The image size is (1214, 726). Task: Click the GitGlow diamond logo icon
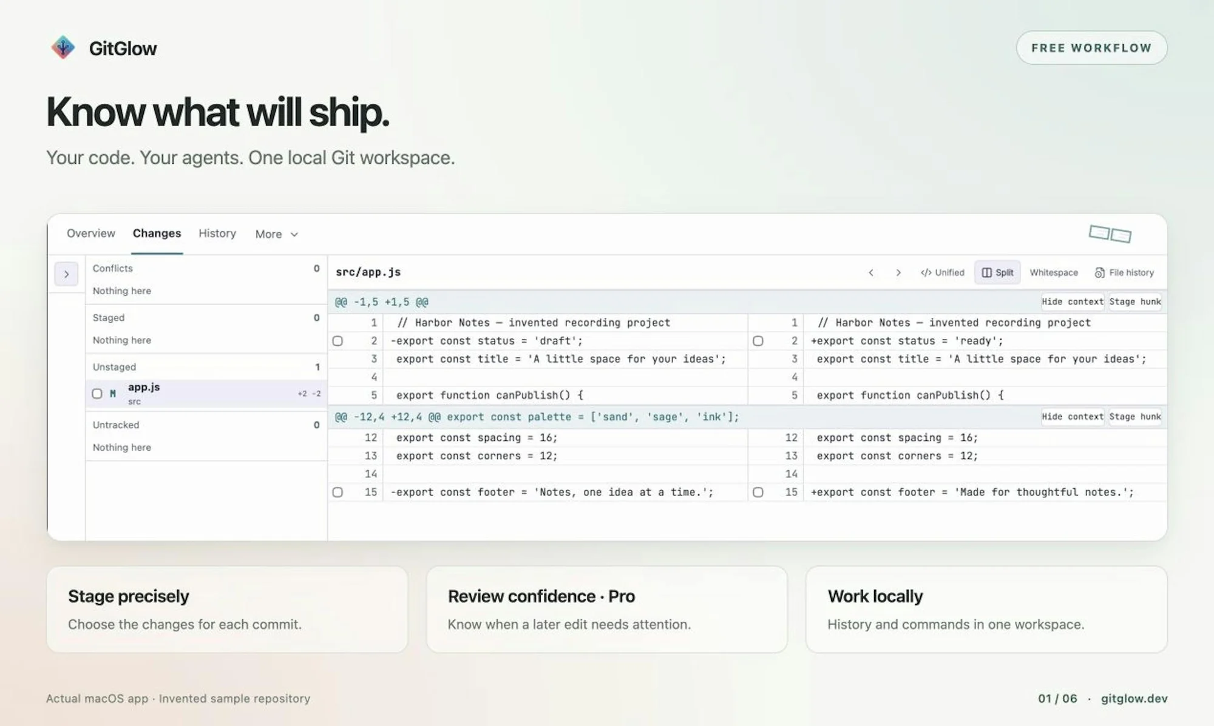[x=63, y=47]
